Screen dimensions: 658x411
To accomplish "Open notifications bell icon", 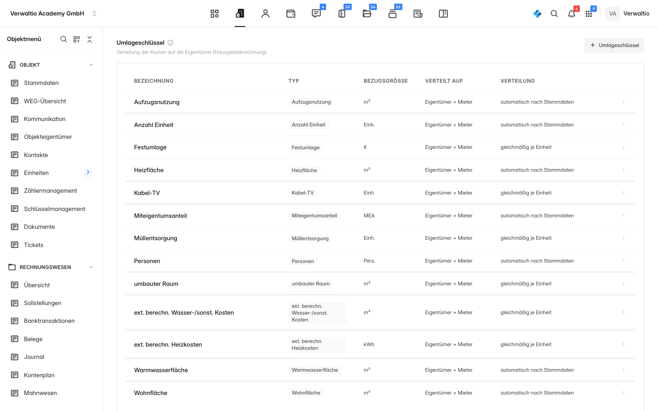I will click(572, 14).
